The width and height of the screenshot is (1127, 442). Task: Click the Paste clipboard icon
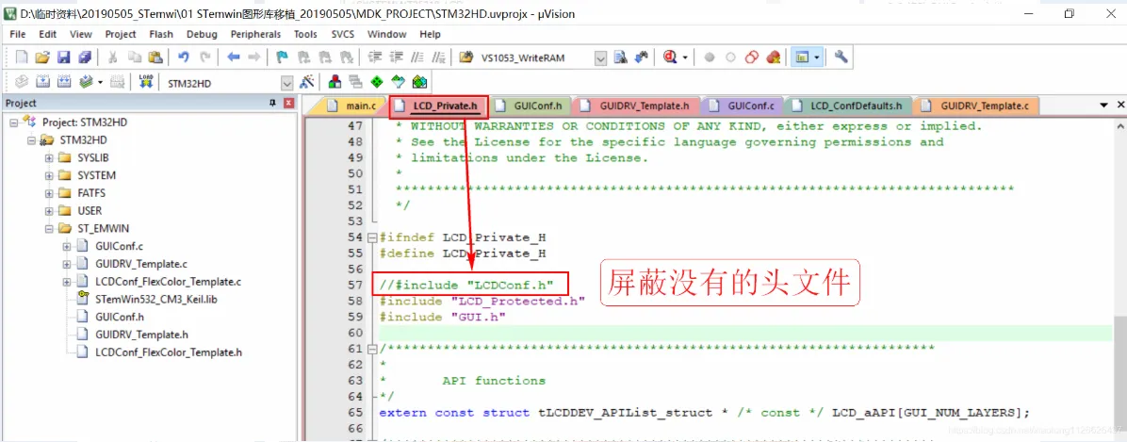pyautogui.click(x=155, y=57)
